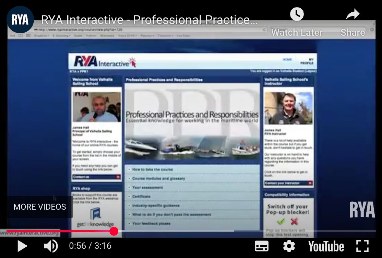
Task: Open video on YouTube
Action: coord(326,246)
